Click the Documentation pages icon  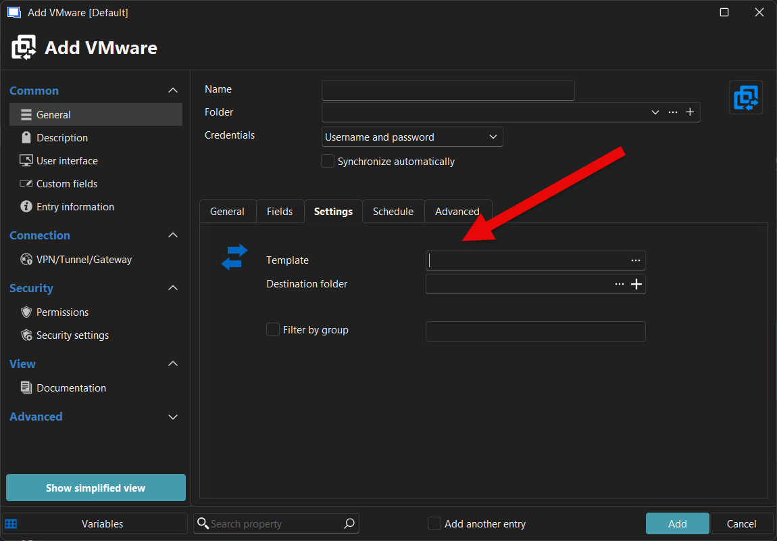pyautogui.click(x=26, y=387)
